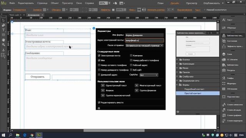Open the Captcha dropdown
246x138 pixels.
click(x=149, y=75)
